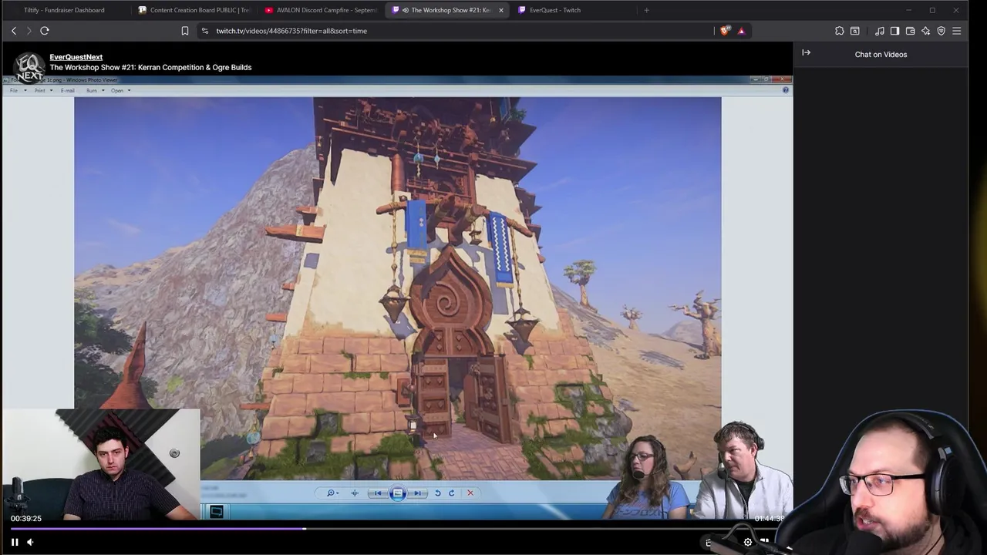The height and width of the screenshot is (555, 987).
Task: Click Photo Viewer actual size icon
Action: (x=355, y=493)
